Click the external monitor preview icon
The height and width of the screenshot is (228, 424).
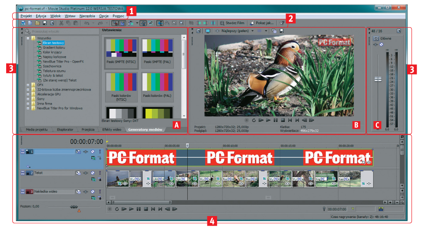[x=208, y=30]
